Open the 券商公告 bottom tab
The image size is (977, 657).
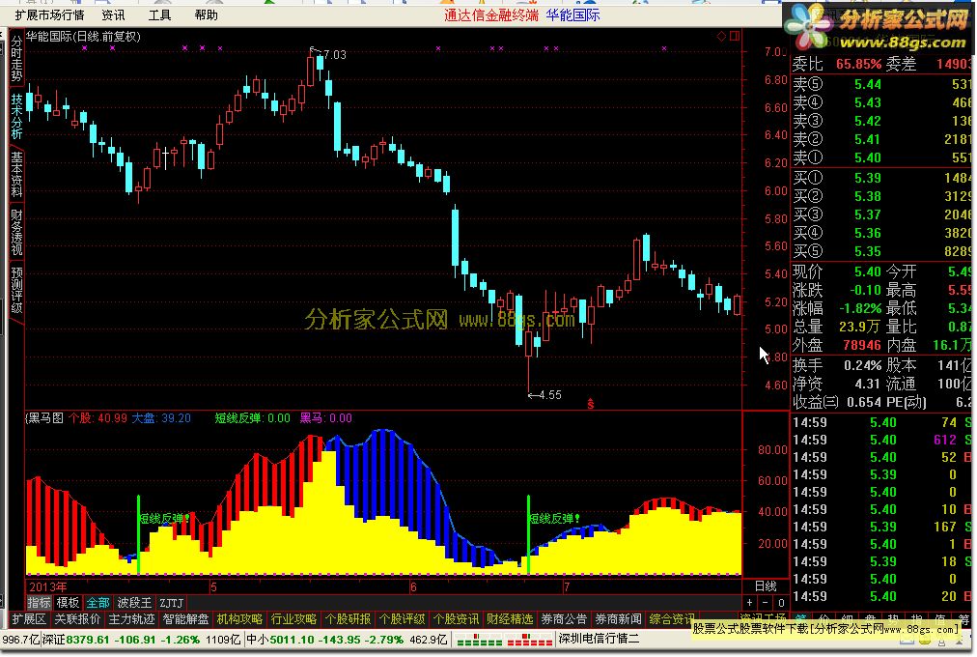coord(564,619)
